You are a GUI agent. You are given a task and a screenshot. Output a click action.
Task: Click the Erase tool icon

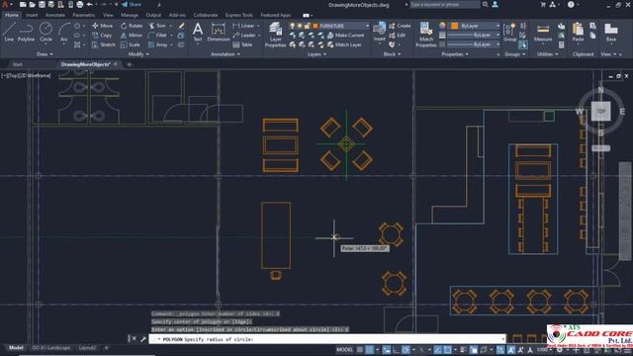pyautogui.click(x=181, y=26)
